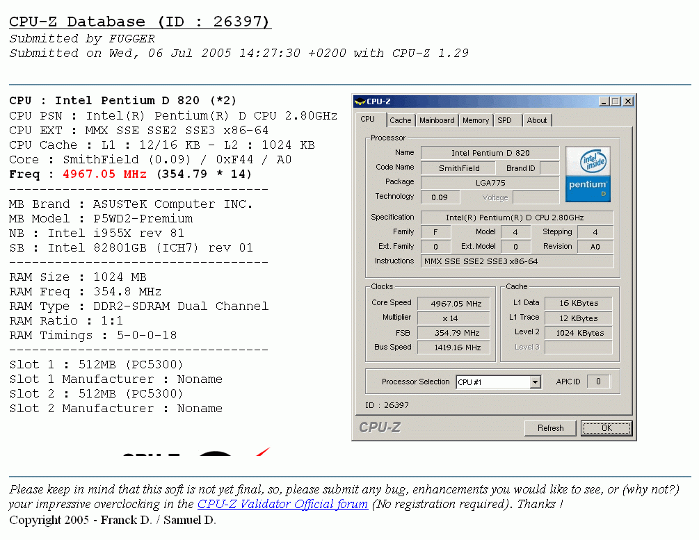699x540 pixels.
Task: Click the Ext. Family value field
Action: (x=435, y=247)
